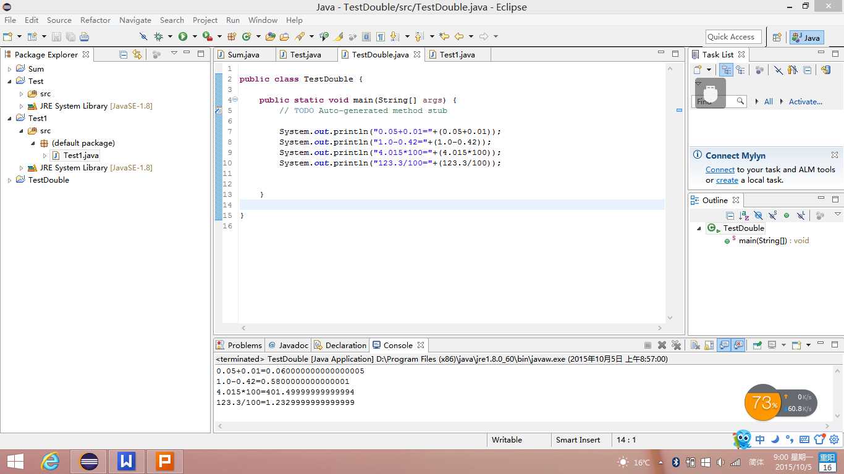Open the Run button dropdown arrow

click(195, 37)
